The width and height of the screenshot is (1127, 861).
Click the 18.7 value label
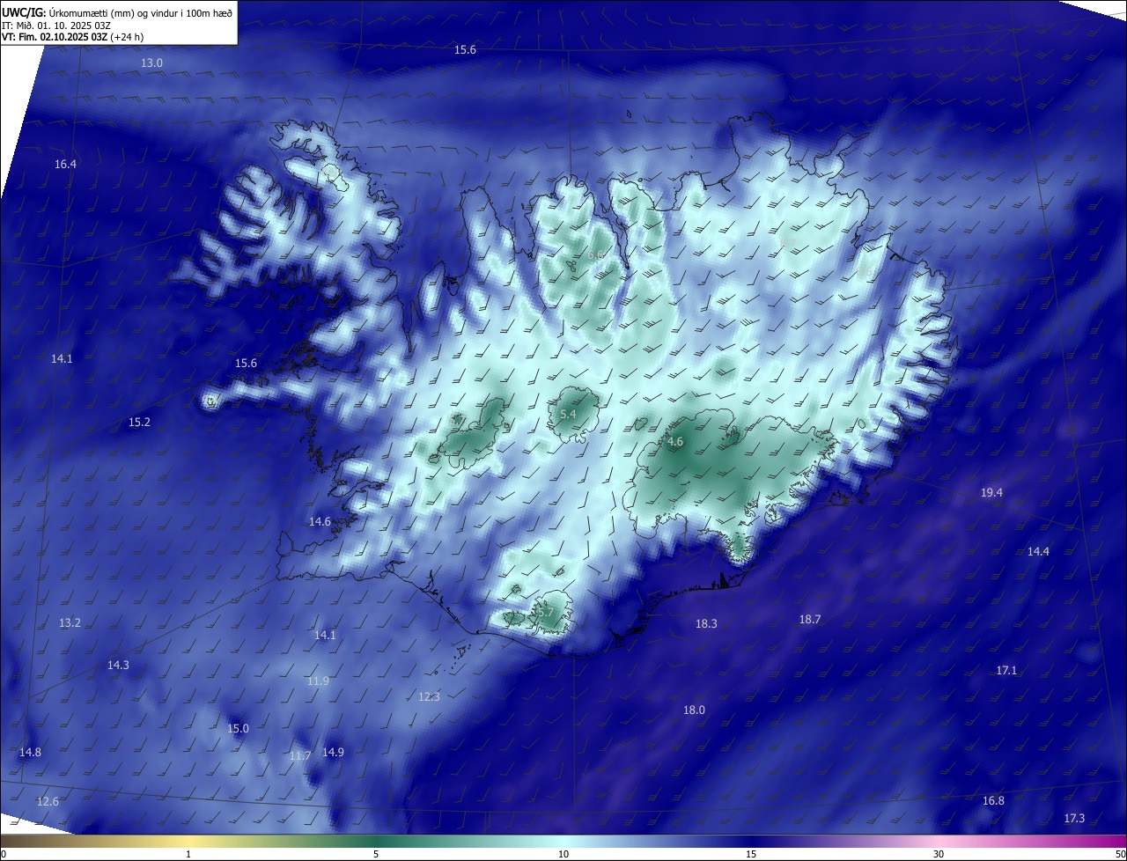pyautogui.click(x=810, y=620)
